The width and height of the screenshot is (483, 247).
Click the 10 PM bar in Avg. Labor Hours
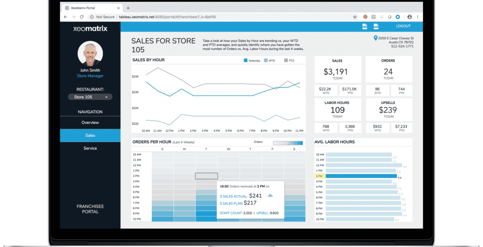coord(360,219)
